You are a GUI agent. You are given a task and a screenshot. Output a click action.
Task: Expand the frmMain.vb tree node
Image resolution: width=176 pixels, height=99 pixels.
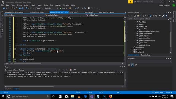coord(131,52)
